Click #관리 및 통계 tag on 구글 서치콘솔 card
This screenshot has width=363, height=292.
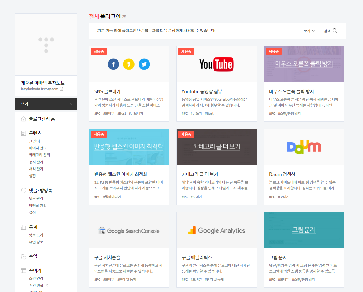127,280
